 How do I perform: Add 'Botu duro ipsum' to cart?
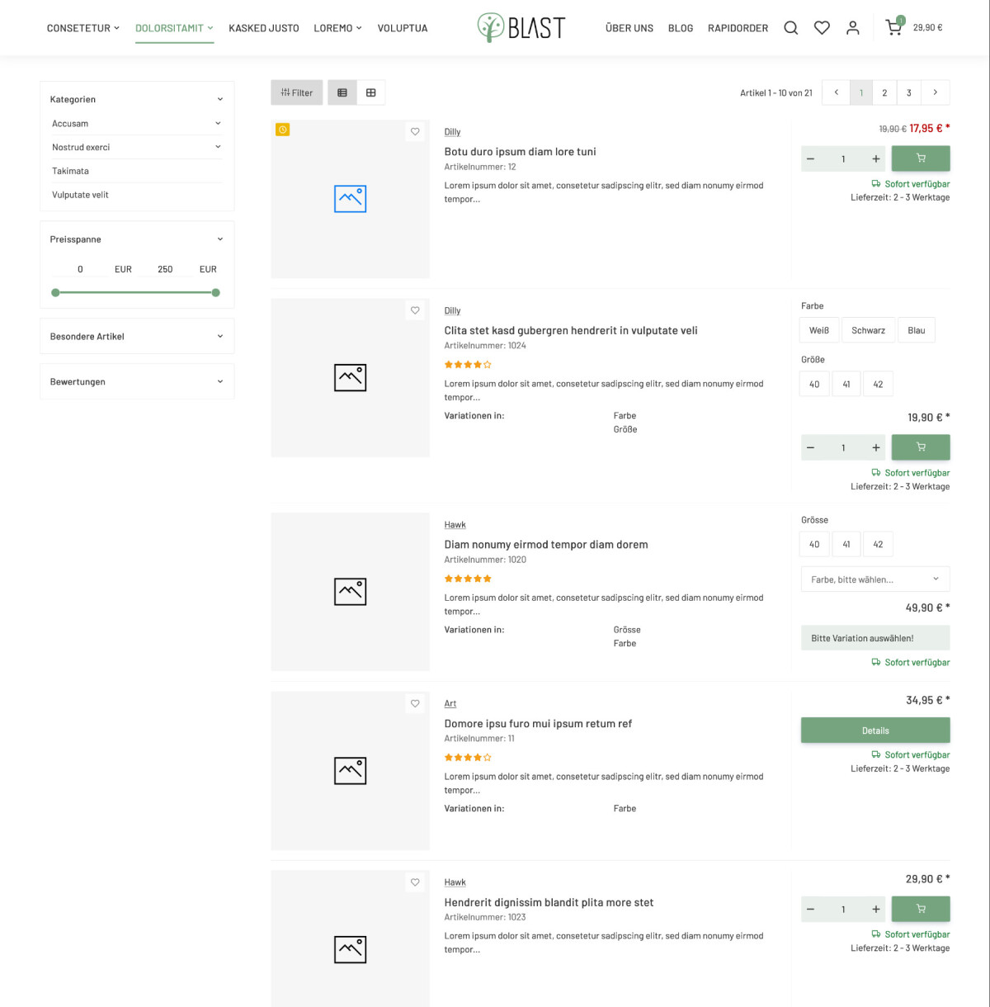click(921, 158)
